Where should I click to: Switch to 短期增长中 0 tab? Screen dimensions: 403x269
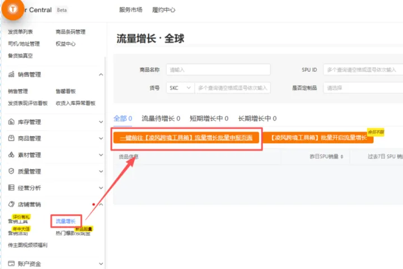click(209, 118)
